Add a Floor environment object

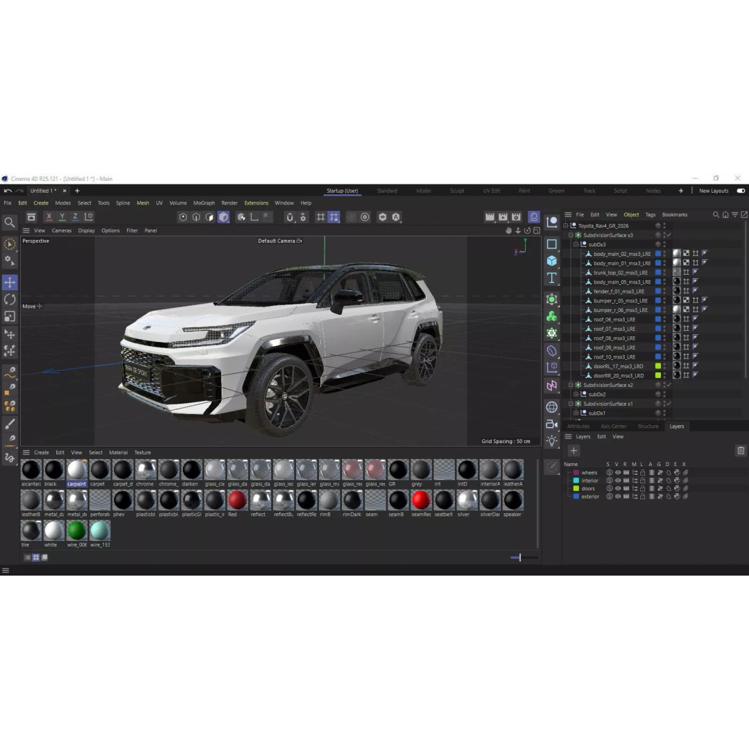pos(552,407)
